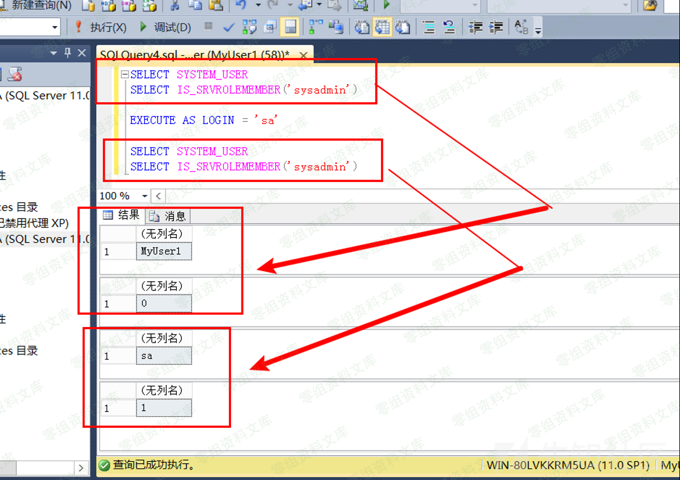Click the uncomment selected lines icon
This screenshot has height=480, width=680.
pyautogui.click(x=449, y=27)
